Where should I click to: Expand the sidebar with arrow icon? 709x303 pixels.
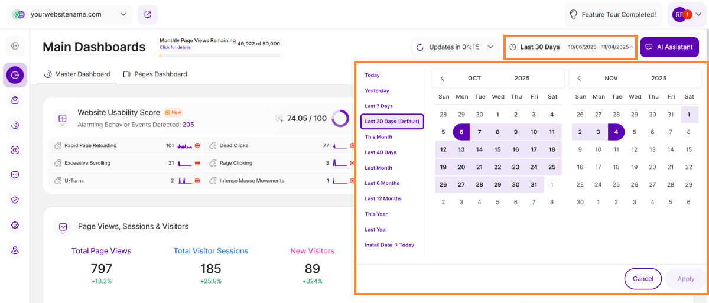point(15,46)
